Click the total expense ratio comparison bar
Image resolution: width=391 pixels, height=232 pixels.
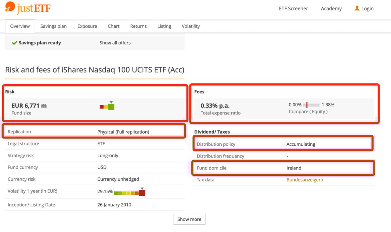[311, 105]
